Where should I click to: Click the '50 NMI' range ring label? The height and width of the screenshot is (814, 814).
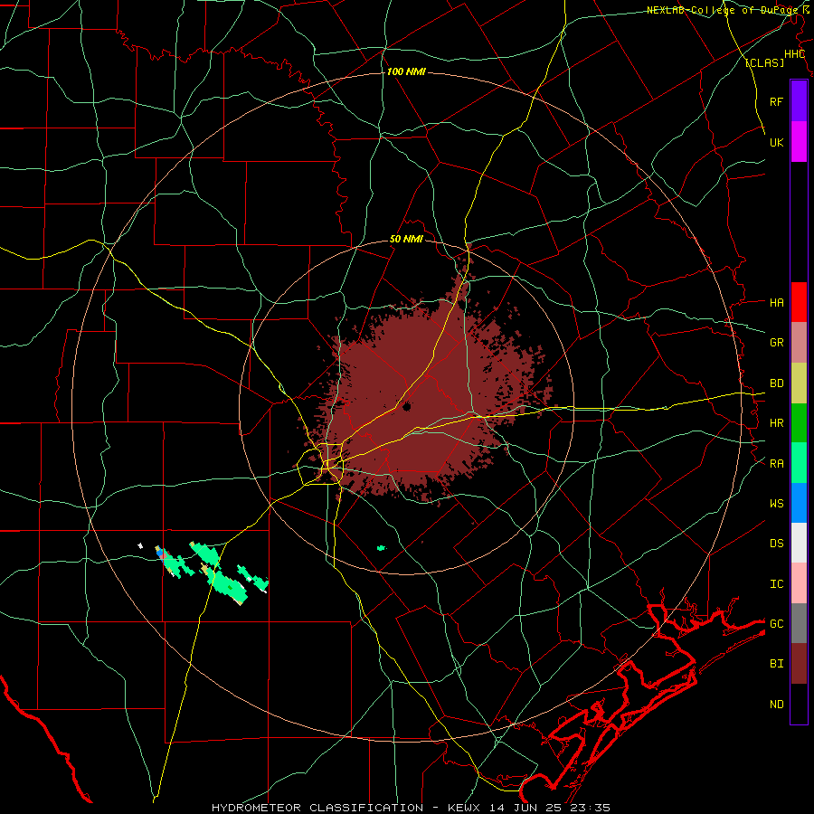click(406, 239)
